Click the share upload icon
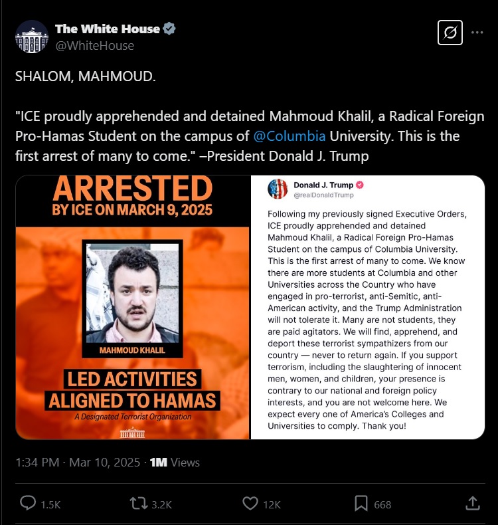The height and width of the screenshot is (525, 498). click(x=473, y=503)
